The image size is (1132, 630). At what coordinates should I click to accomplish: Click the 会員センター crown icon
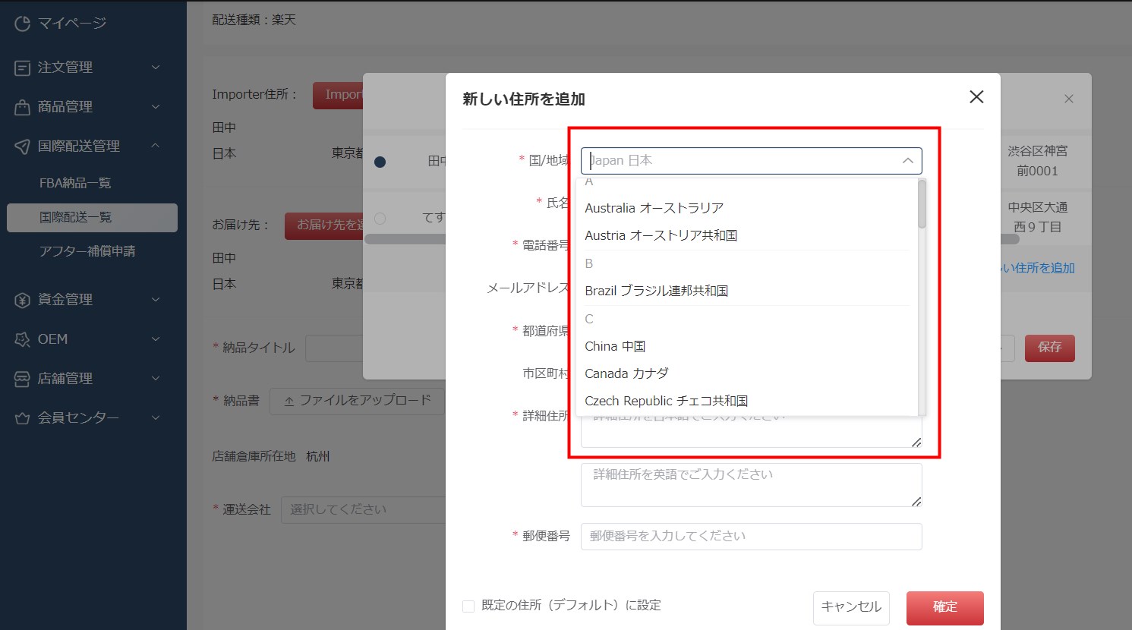pos(22,418)
